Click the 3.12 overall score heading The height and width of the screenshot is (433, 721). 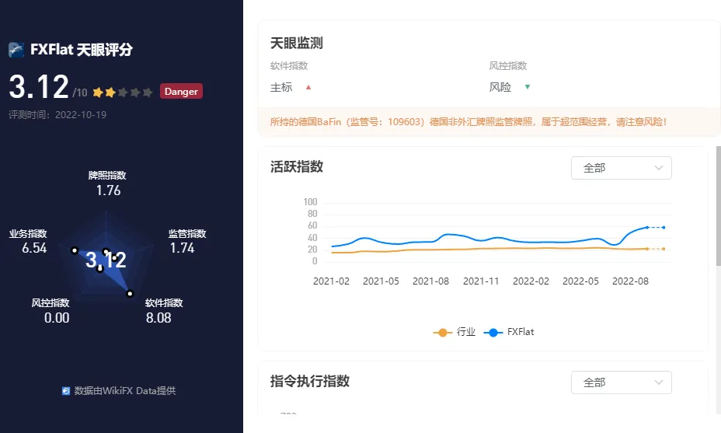39,87
